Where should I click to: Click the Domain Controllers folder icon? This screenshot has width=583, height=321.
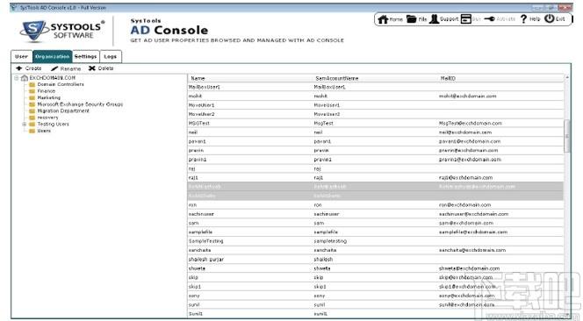click(x=32, y=85)
